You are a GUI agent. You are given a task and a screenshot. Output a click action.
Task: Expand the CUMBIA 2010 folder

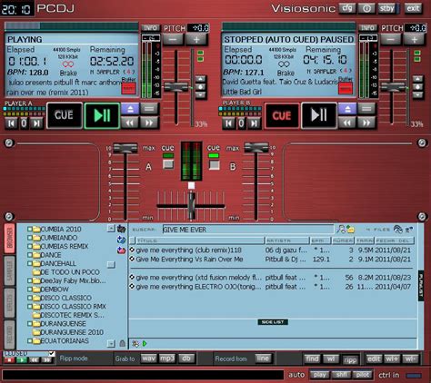[30, 229]
